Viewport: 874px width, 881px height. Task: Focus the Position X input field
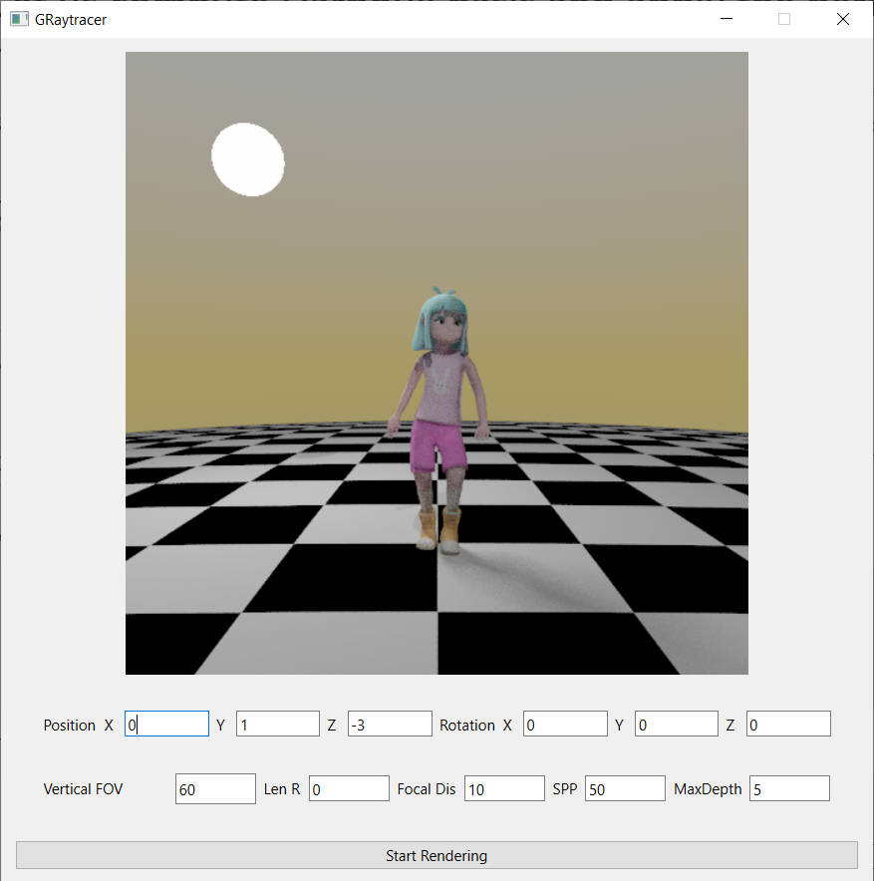coord(166,725)
